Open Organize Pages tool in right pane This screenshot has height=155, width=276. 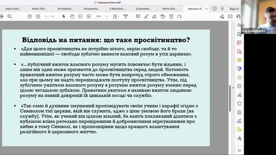click(x=239, y=43)
